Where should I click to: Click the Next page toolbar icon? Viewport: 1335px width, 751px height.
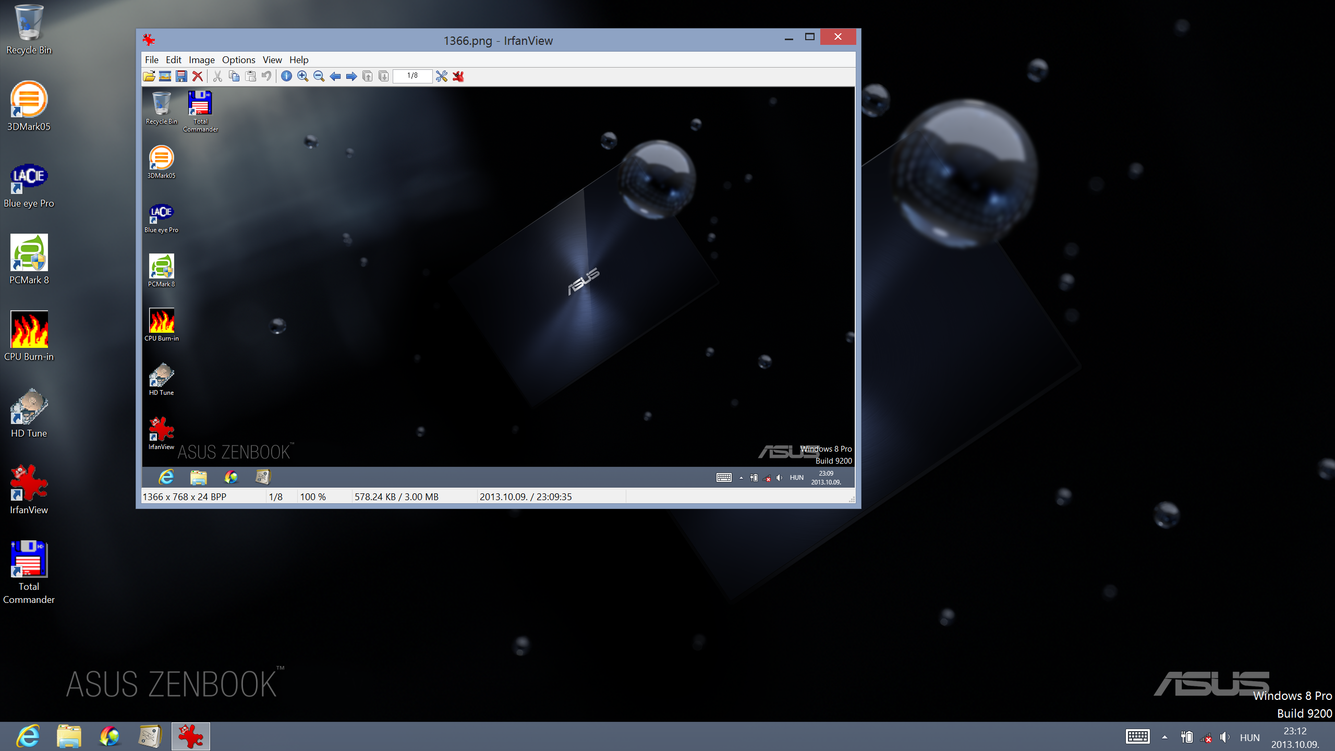coord(383,76)
